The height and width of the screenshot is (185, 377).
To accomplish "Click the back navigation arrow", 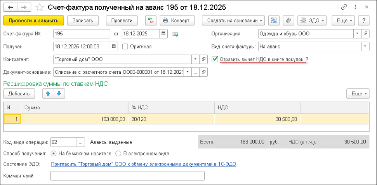I will coord(10,7).
